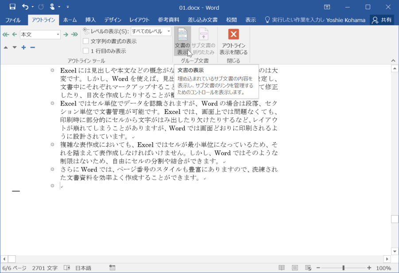Go to the デザイン tab

point(113,20)
